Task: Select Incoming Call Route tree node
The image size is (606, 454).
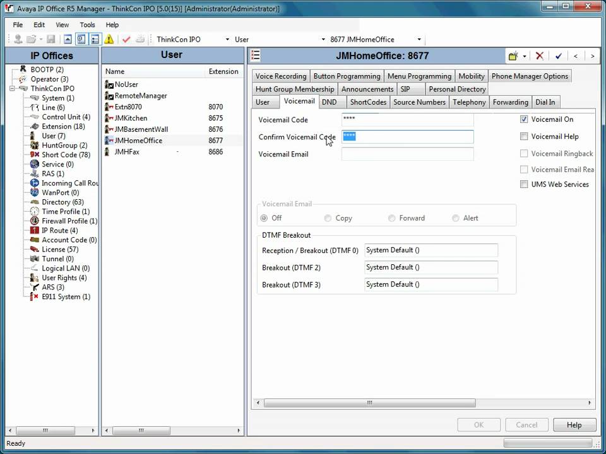Action: (x=70, y=183)
